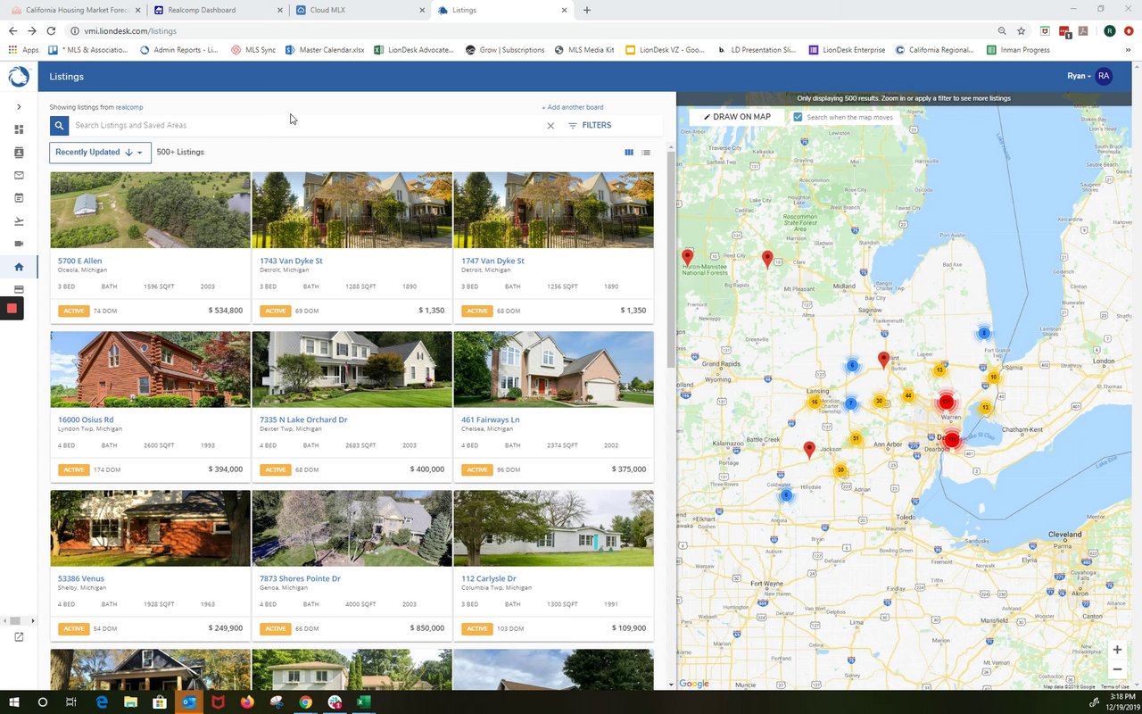Click the realcomp board link
The height and width of the screenshot is (714, 1142).
pos(130,107)
